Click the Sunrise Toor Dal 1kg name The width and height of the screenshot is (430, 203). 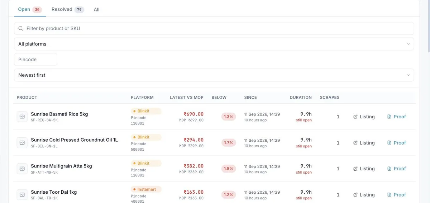tap(54, 192)
